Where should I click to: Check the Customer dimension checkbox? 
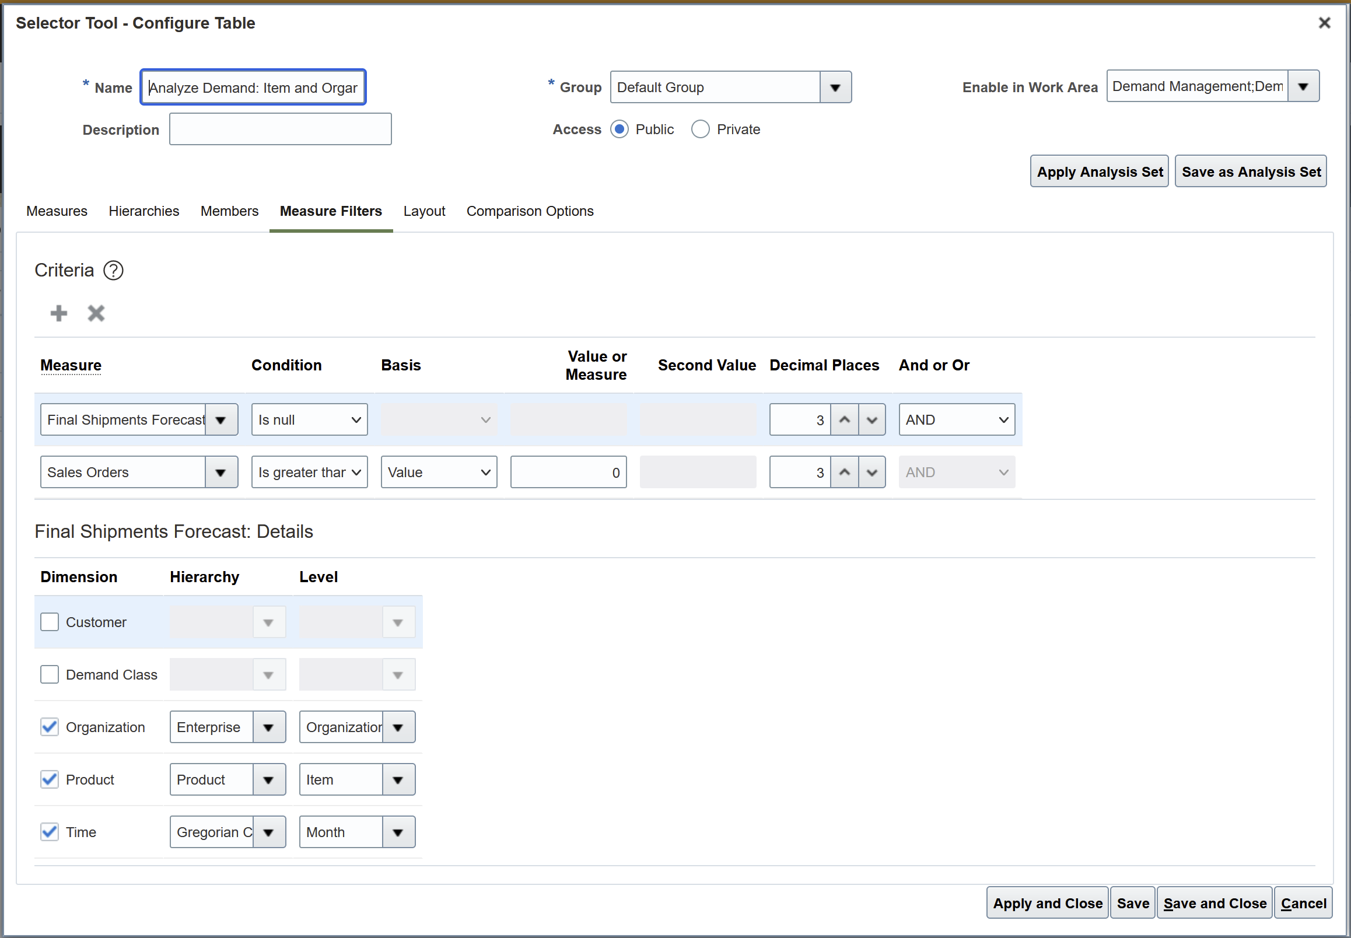[50, 621]
